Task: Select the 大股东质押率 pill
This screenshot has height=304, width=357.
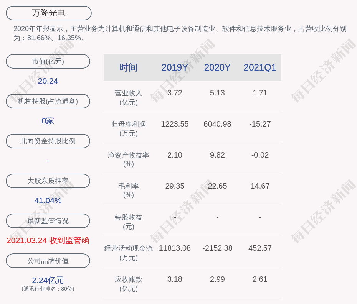Action: [48, 181]
